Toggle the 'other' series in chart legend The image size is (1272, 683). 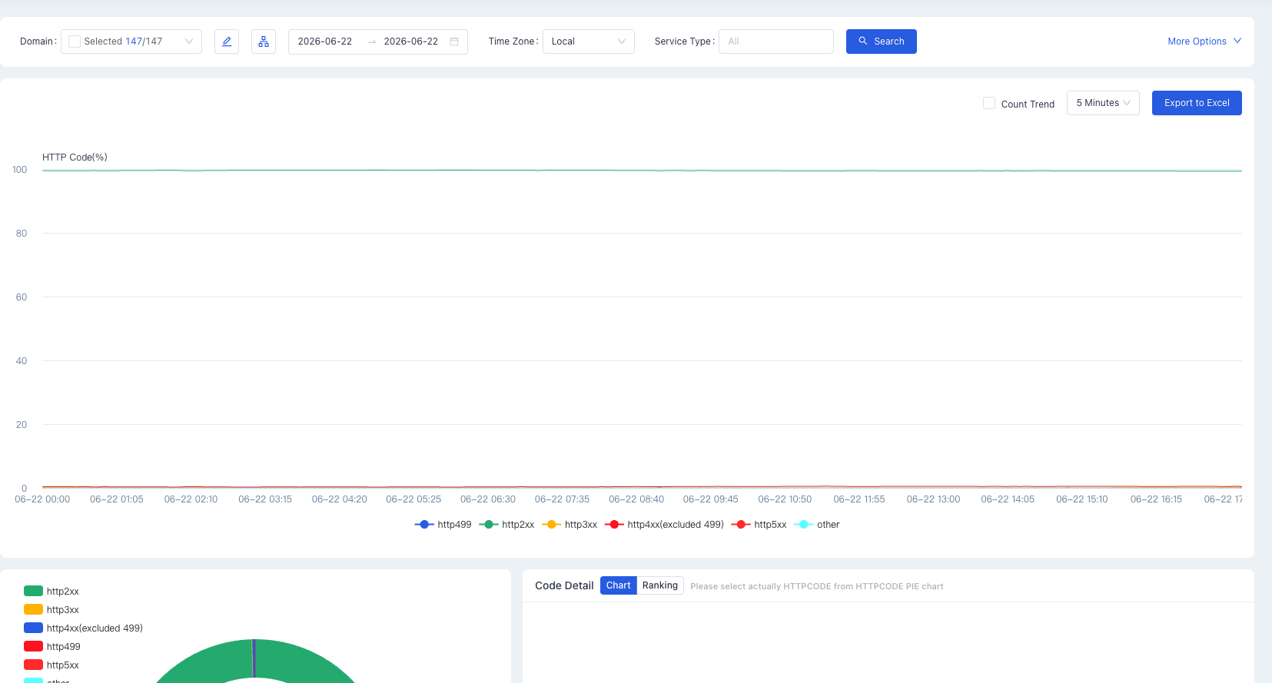(x=817, y=525)
